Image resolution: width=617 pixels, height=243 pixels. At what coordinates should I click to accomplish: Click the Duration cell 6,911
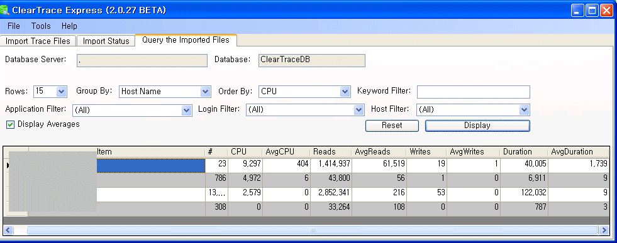524,180
